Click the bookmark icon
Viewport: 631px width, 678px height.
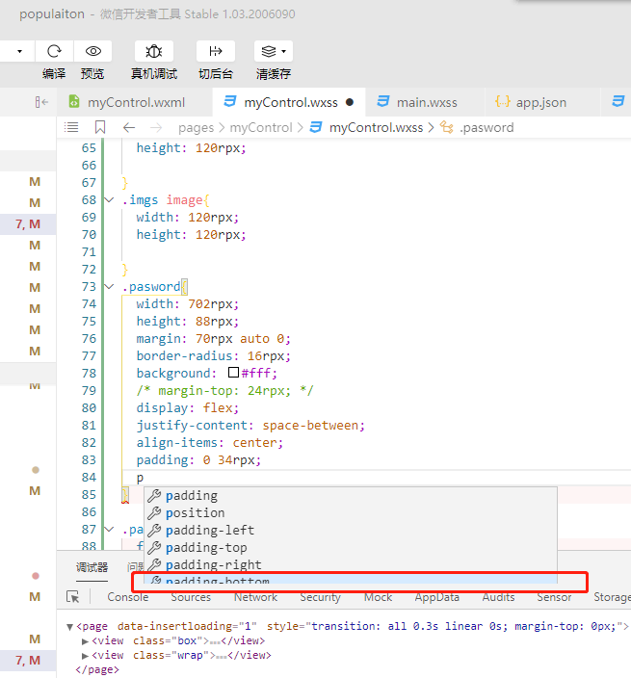pos(100,127)
